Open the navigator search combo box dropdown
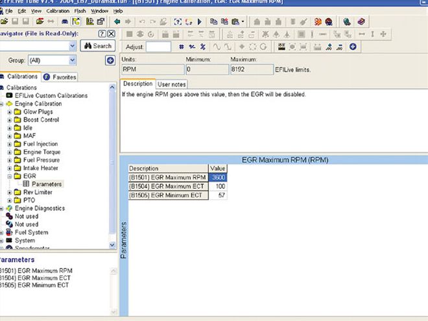 point(73,46)
